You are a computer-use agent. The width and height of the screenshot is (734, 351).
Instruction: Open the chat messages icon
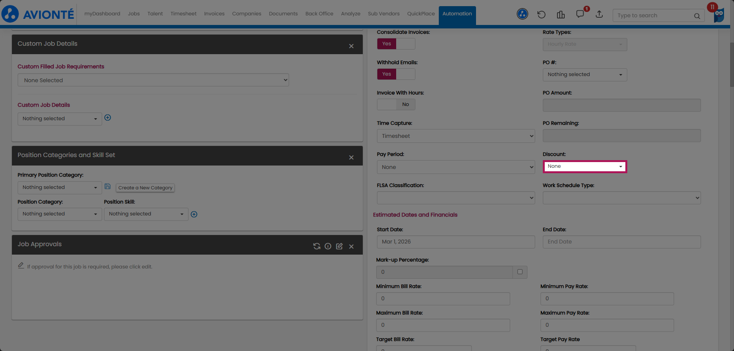click(580, 14)
